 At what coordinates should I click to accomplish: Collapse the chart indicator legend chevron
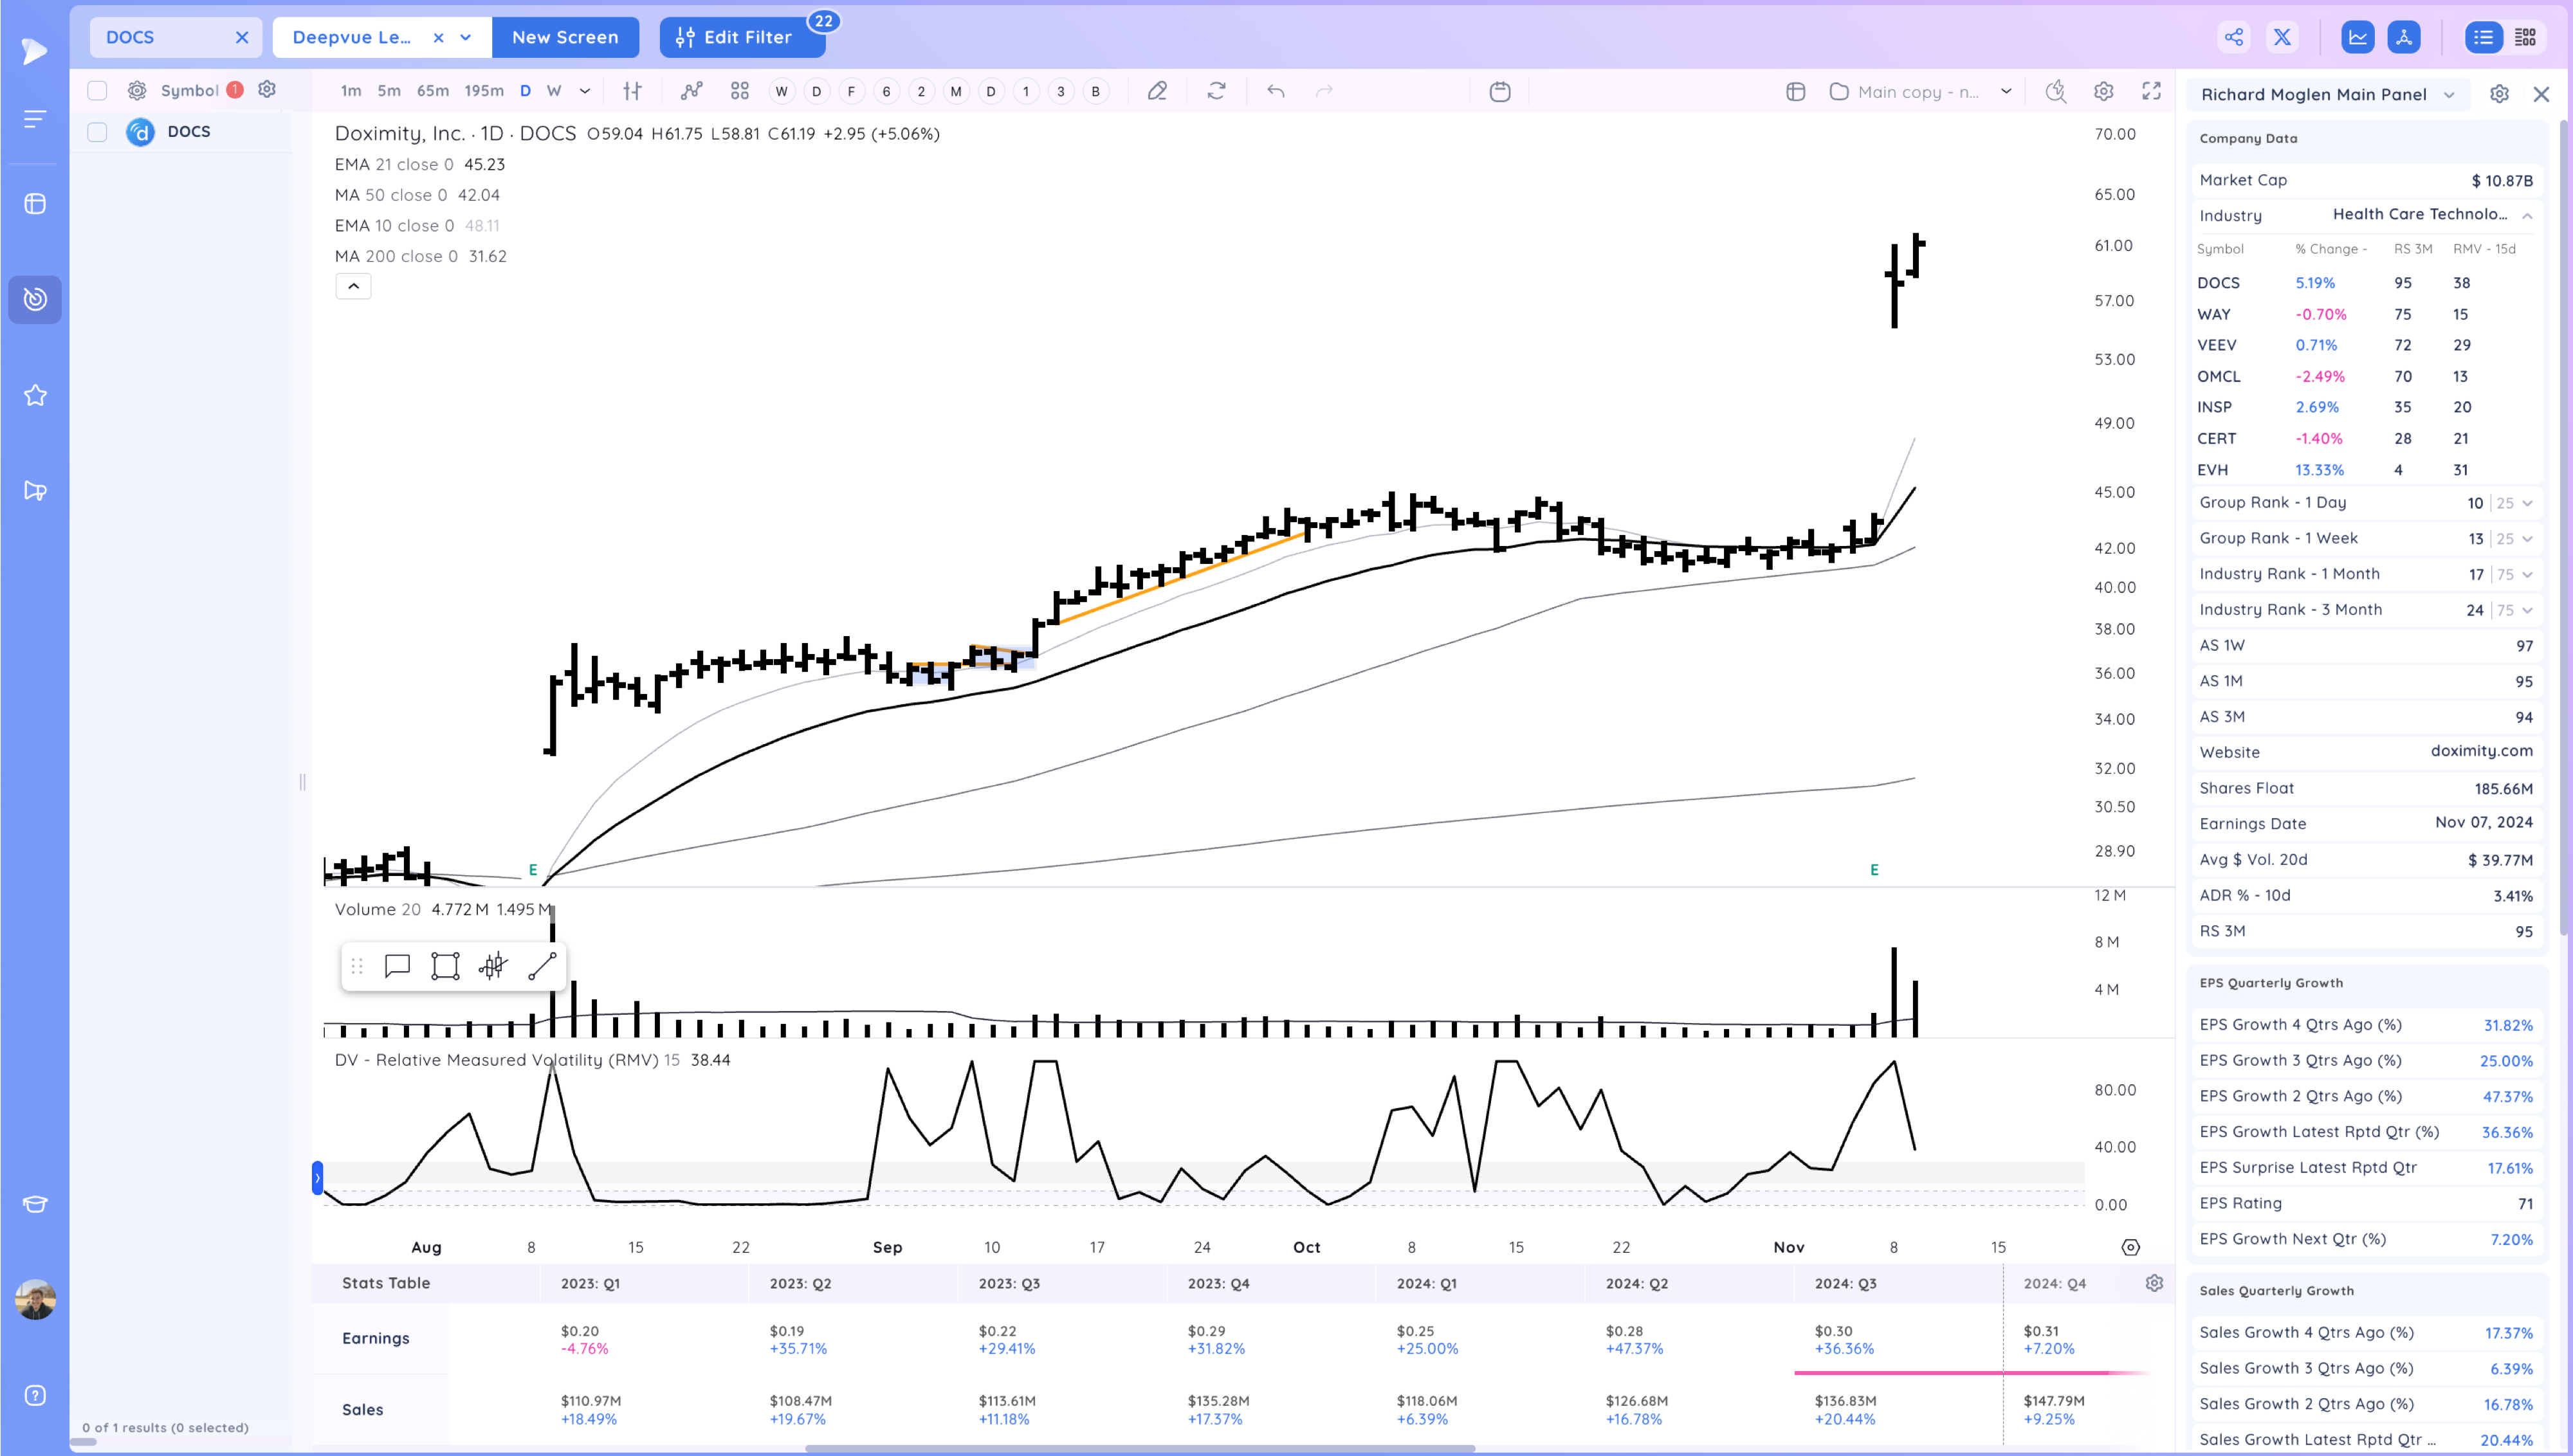pos(353,286)
